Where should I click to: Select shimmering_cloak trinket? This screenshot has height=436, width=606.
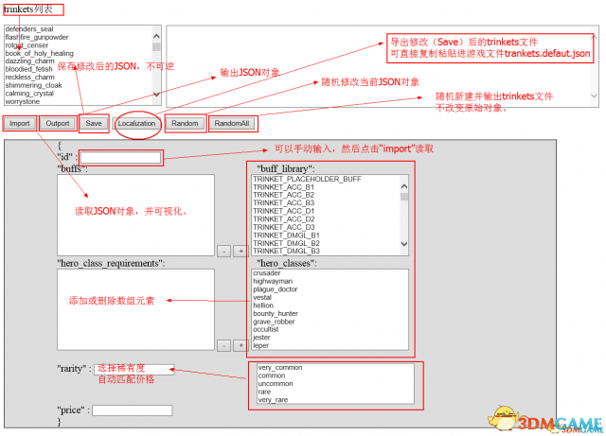[x=34, y=85]
